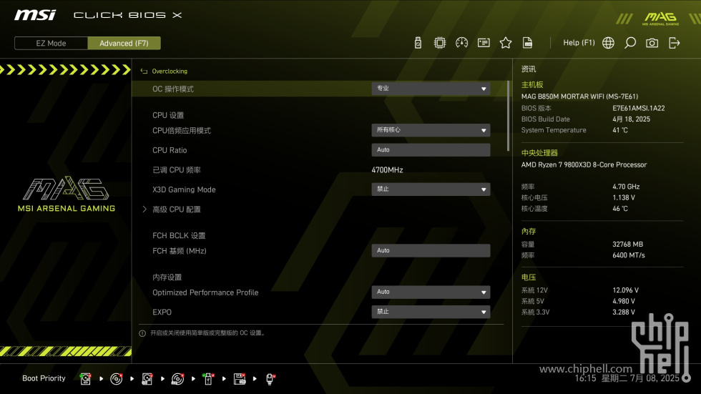Click the EXPO setting label
The width and height of the screenshot is (701, 394).
click(162, 312)
